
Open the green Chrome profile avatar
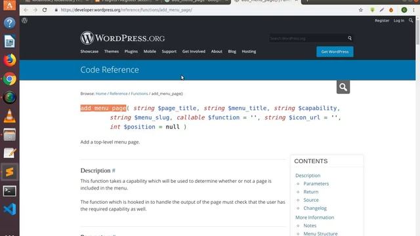(x=404, y=10)
